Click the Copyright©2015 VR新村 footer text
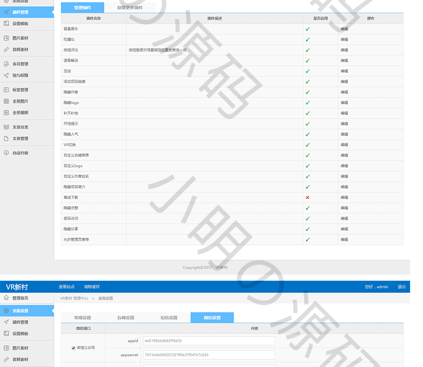The height and width of the screenshot is (367, 423). pos(205,268)
